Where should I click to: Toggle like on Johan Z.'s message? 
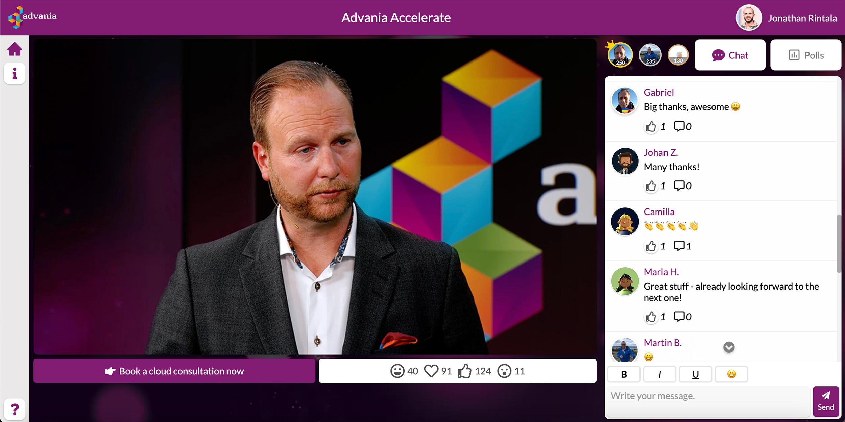tap(651, 186)
